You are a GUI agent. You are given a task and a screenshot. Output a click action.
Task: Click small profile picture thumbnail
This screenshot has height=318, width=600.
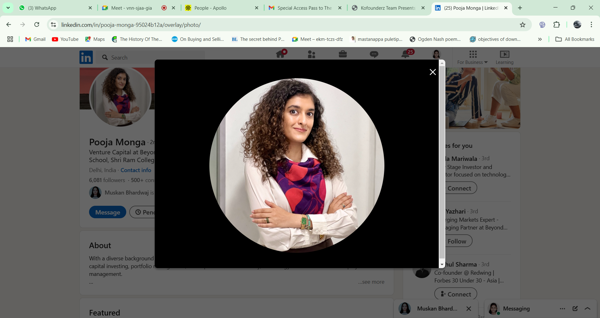point(120,97)
